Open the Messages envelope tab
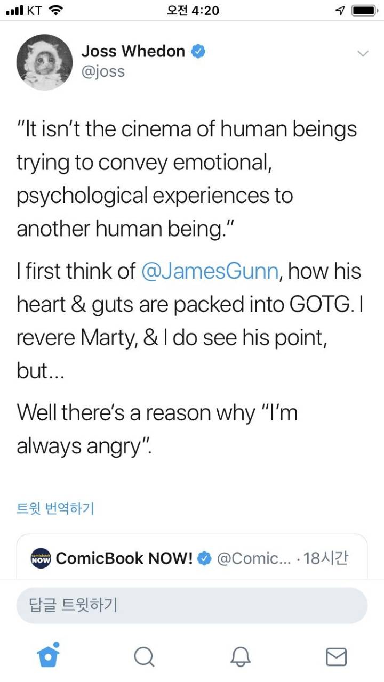This screenshot has height=682, width=384. point(336,656)
